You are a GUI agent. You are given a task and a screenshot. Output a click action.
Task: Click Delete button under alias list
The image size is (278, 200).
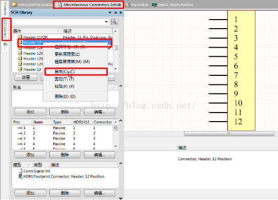[65, 112]
